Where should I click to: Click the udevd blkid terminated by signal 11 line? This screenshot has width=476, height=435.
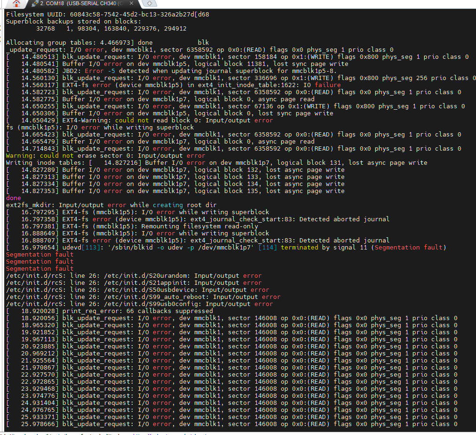[226, 247]
